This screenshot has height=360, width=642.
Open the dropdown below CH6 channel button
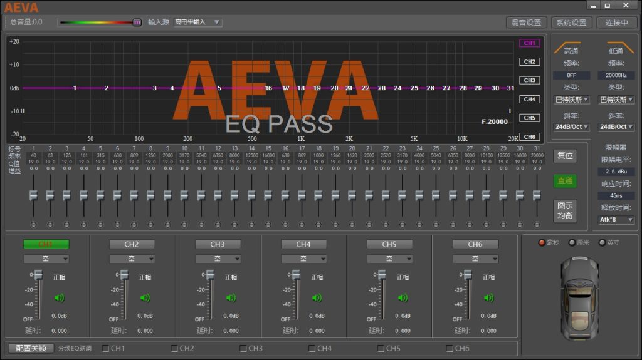coord(475,259)
